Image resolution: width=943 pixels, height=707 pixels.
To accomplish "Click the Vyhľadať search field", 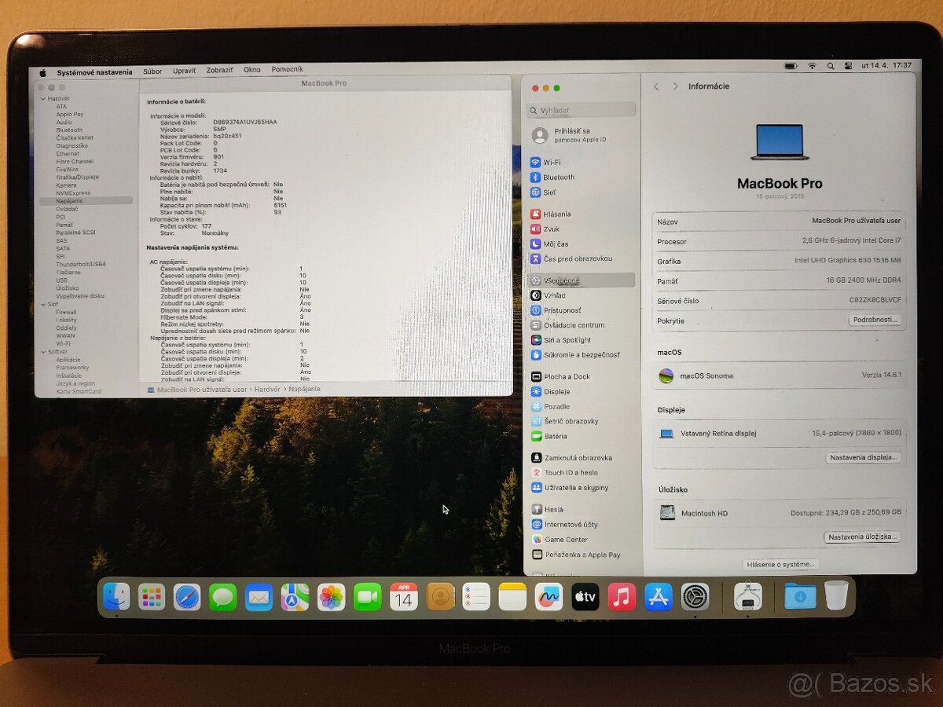I will point(580,109).
